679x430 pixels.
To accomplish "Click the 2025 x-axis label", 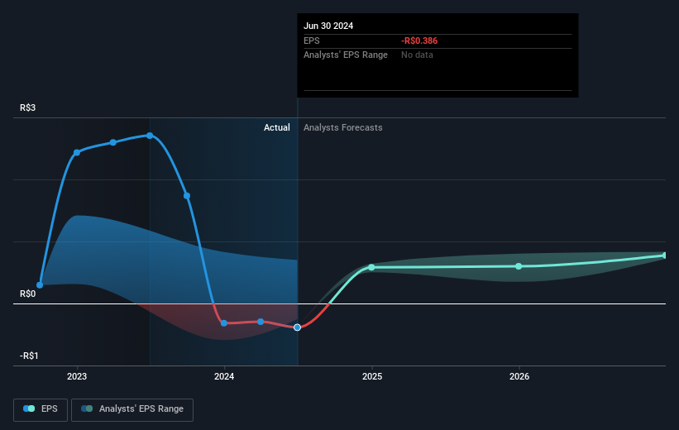I will click(372, 376).
